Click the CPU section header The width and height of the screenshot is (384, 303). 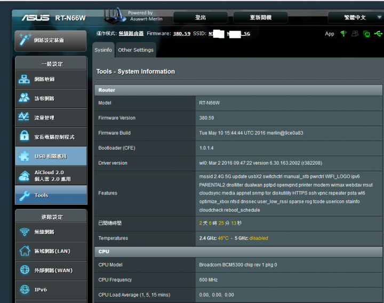coord(238,252)
